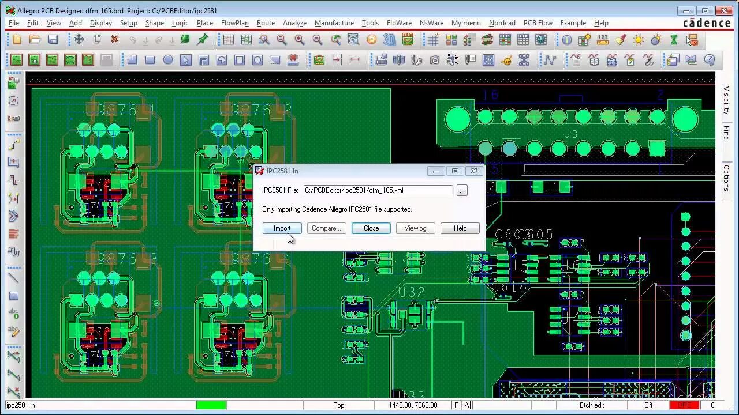
Task: Click the Save file toolbar icon
Action: [x=53, y=40]
